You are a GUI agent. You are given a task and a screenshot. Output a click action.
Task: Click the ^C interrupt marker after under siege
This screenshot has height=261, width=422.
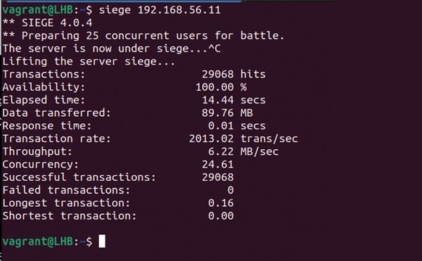coord(215,49)
